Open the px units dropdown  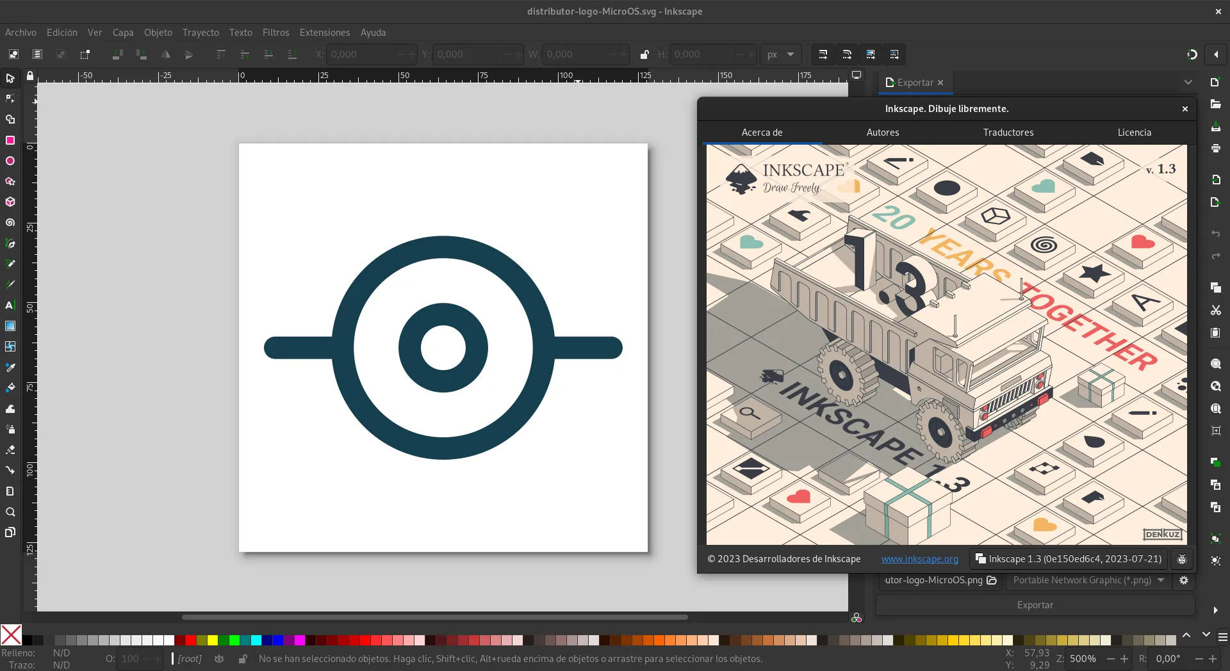(x=781, y=54)
